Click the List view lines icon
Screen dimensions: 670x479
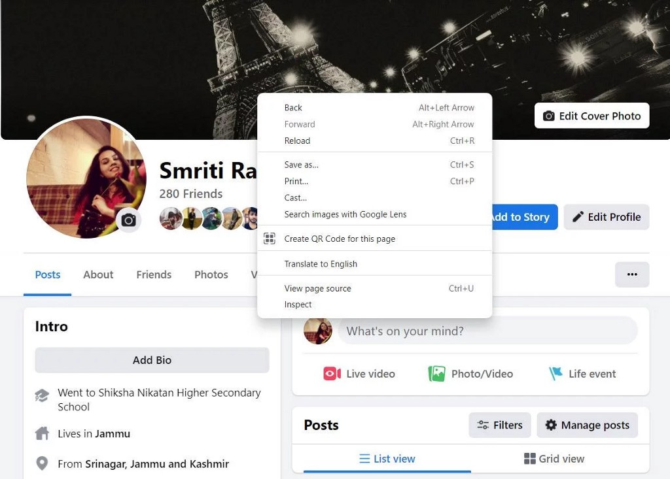[364, 459]
